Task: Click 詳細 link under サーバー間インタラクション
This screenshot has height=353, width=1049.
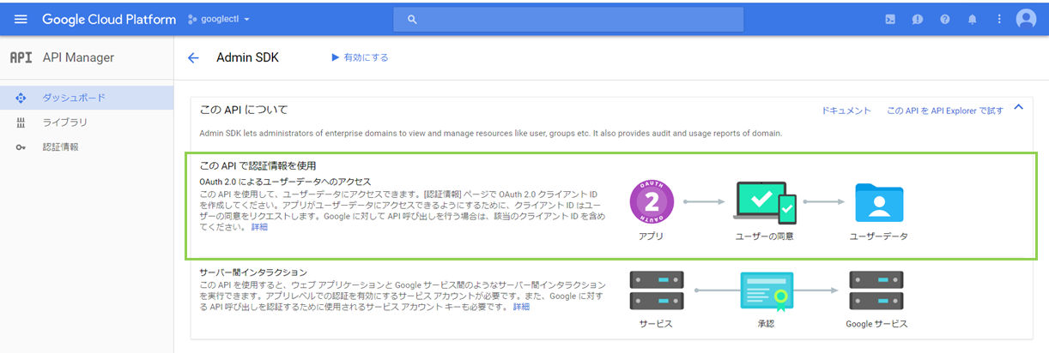Action: coord(521,307)
